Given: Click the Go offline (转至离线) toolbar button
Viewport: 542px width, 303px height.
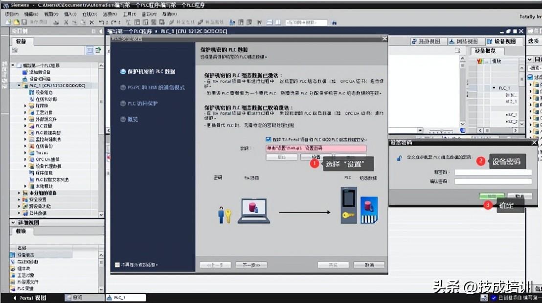Looking at the screenshot, I should [210, 22].
